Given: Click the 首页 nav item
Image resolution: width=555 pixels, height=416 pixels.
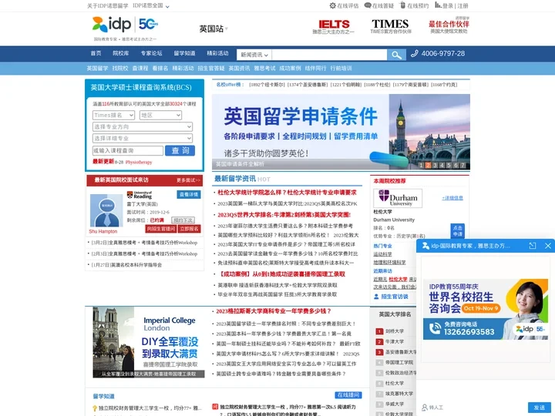Looking at the screenshot, I should 96,53.
